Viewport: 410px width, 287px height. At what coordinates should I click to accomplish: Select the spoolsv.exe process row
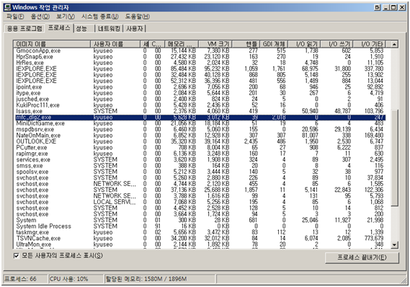point(200,172)
